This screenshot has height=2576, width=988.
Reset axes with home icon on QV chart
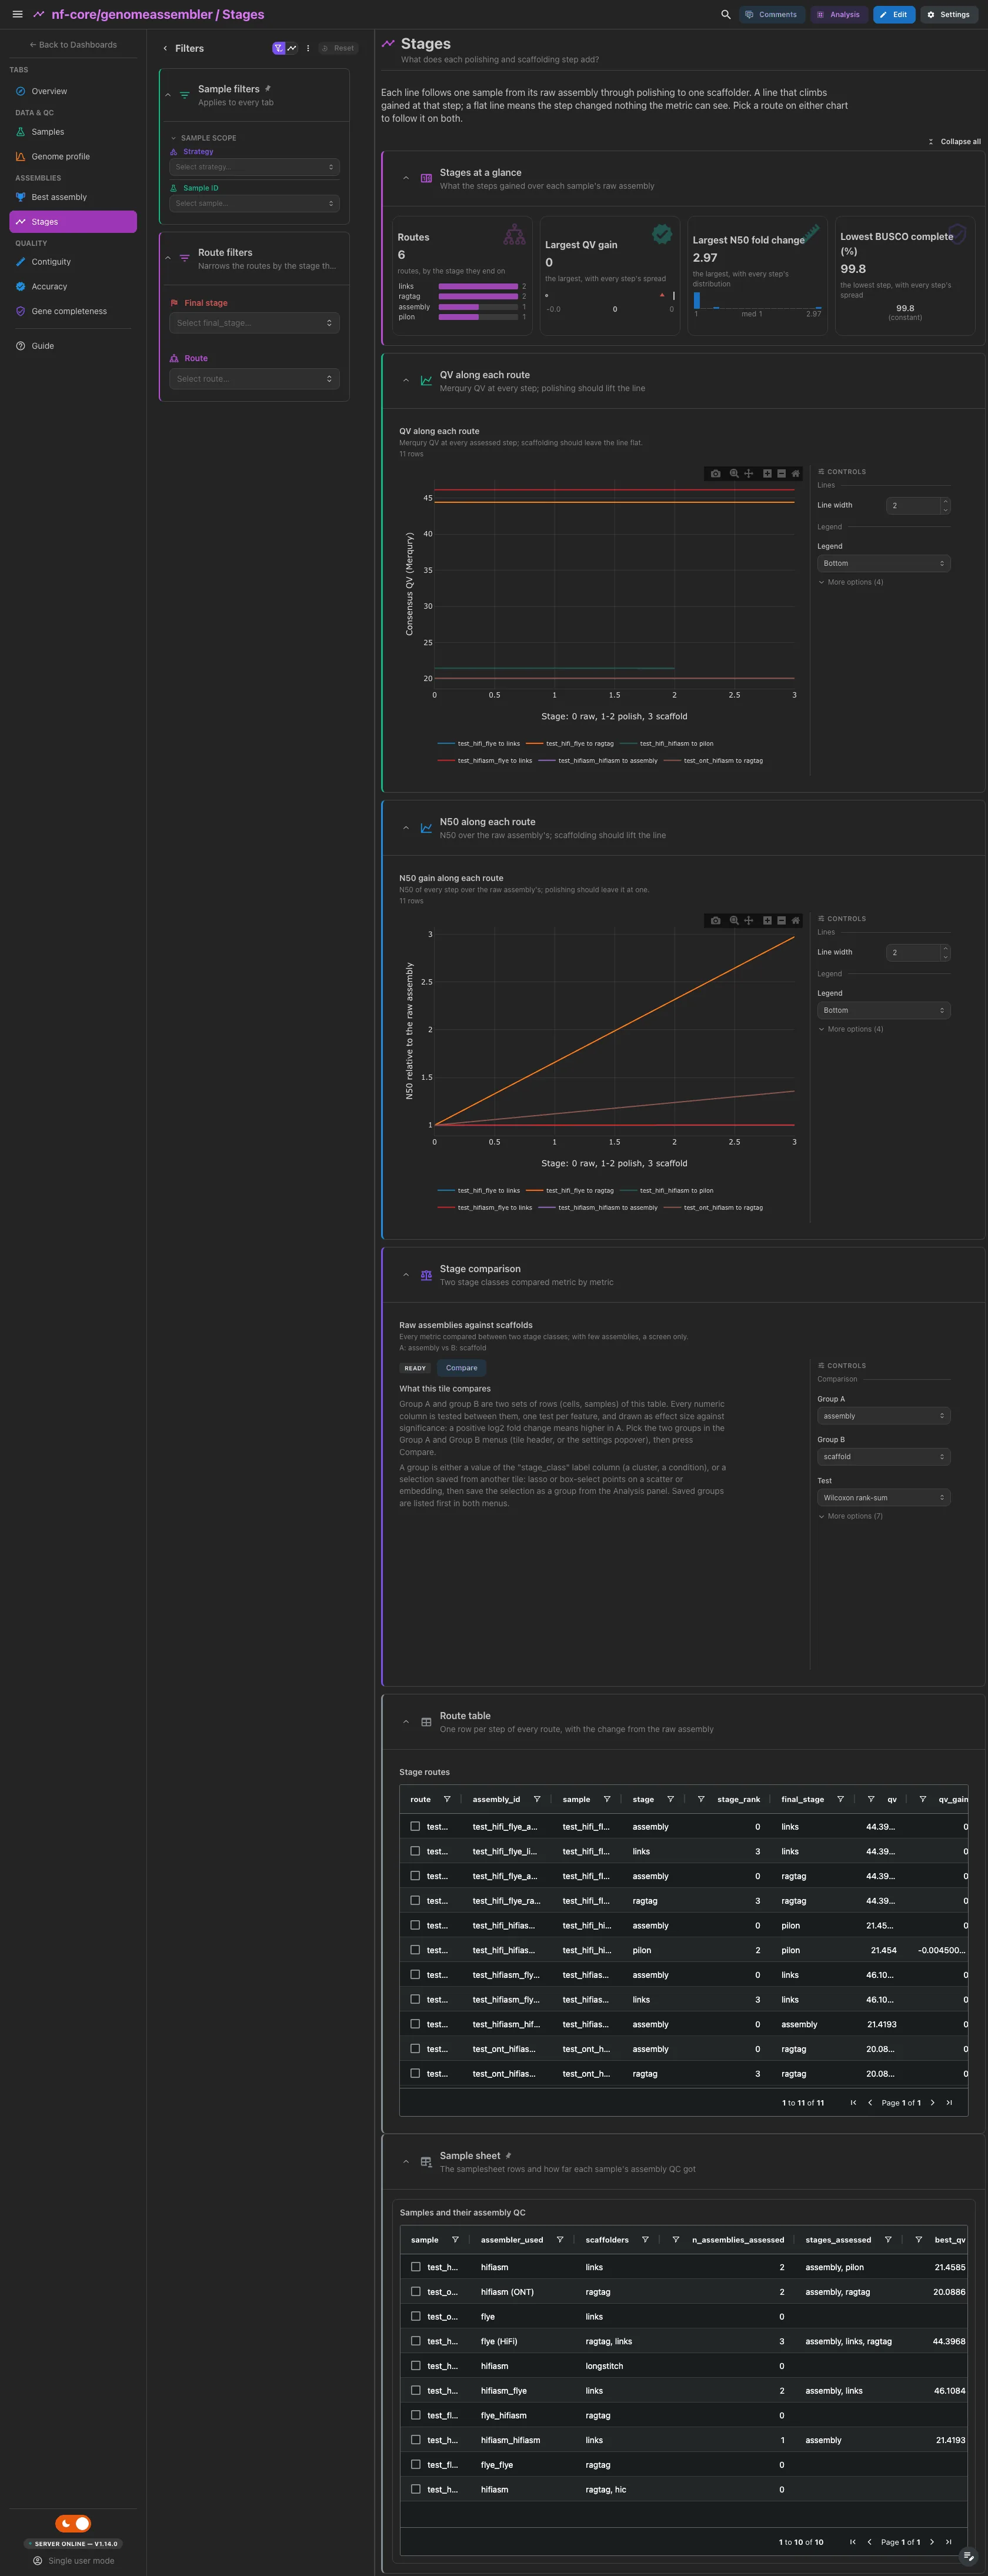click(795, 473)
